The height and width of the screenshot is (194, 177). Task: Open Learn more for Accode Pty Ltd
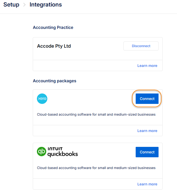147,66
